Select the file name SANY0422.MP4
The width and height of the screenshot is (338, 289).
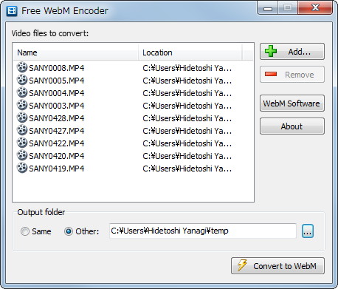click(x=57, y=143)
